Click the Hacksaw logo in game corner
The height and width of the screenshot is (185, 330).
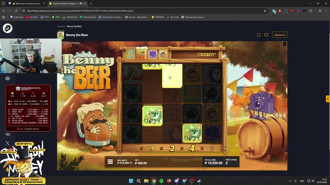(285, 44)
